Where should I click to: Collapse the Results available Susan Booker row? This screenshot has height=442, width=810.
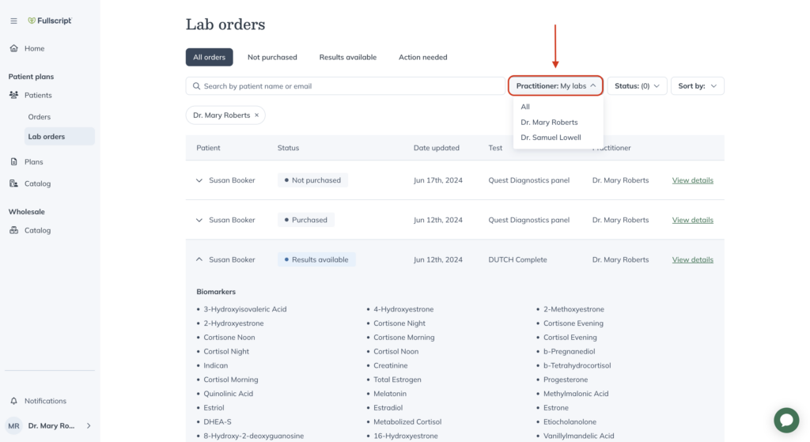coord(199,259)
